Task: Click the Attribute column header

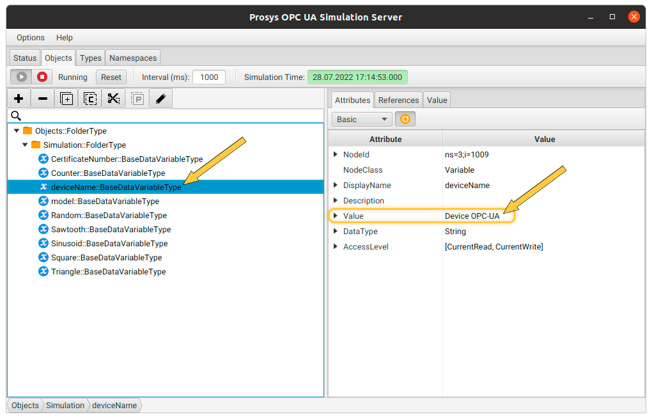Action: (x=385, y=139)
